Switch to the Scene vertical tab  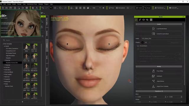pyautogui.click(x=47, y=57)
